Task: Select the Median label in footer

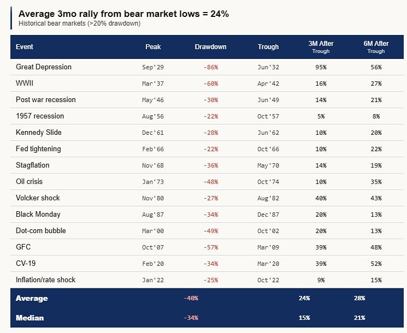Action: click(x=30, y=318)
